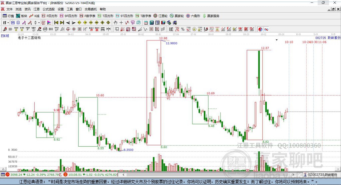Click the 11-06 date marker
Viewport: 341px width, 185px height.
coord(322,42)
